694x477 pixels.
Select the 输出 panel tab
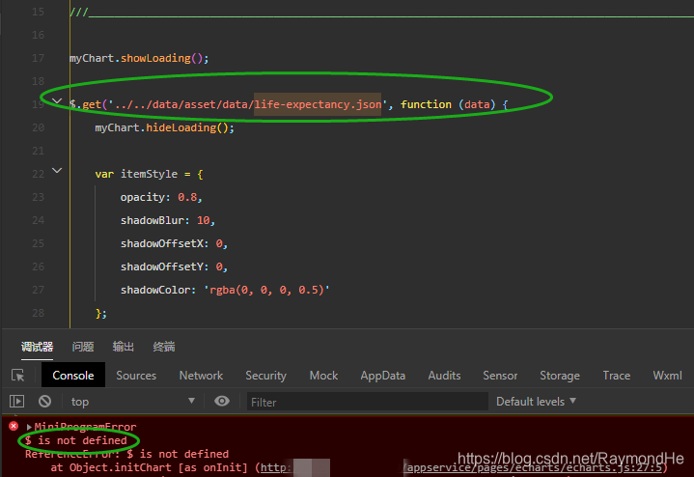tap(123, 347)
